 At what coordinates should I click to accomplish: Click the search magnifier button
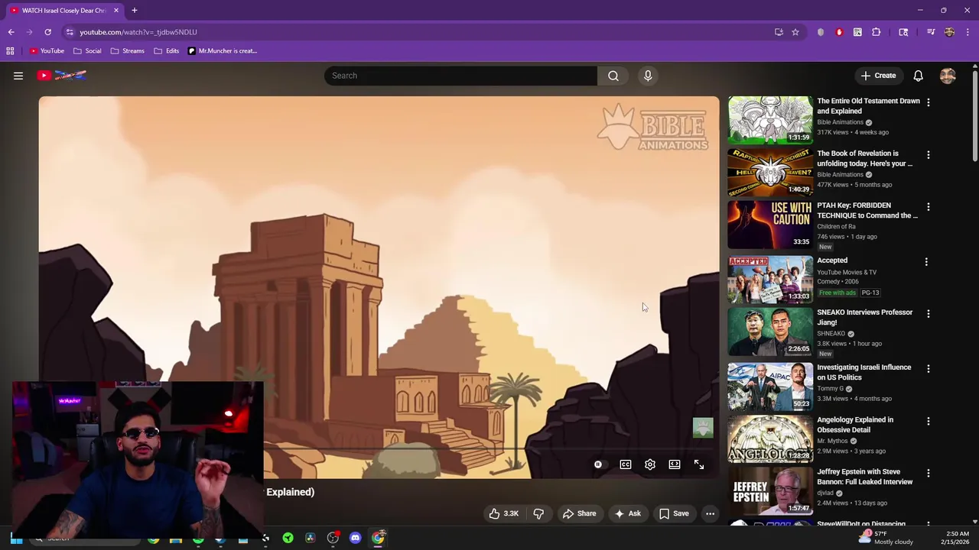point(613,76)
